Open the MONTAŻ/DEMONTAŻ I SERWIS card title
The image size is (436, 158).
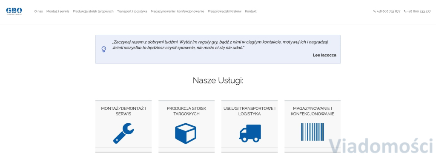(x=123, y=111)
